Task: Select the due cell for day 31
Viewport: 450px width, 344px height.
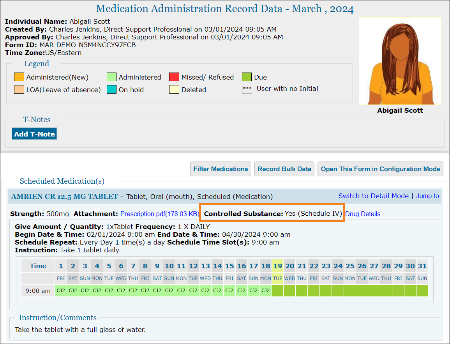Action: point(422,291)
